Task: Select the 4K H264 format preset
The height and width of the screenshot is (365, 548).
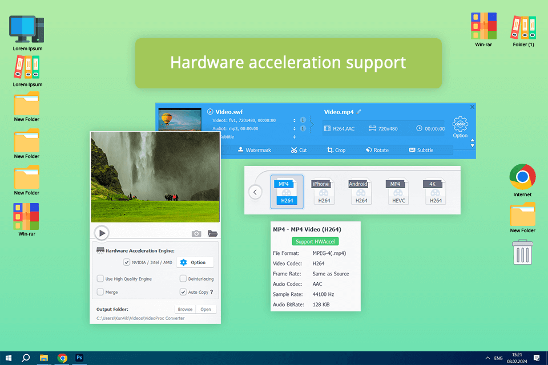Action: point(435,192)
